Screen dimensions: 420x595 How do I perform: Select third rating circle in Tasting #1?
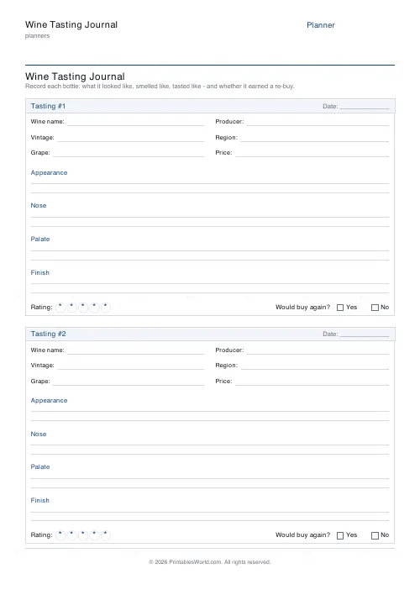coord(83,308)
